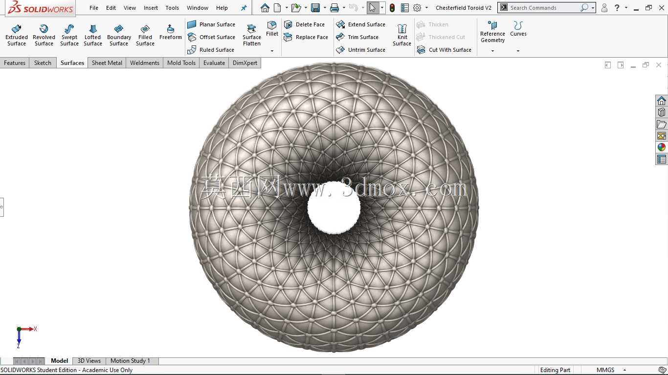Open the Design Library pane icon

click(x=662, y=112)
